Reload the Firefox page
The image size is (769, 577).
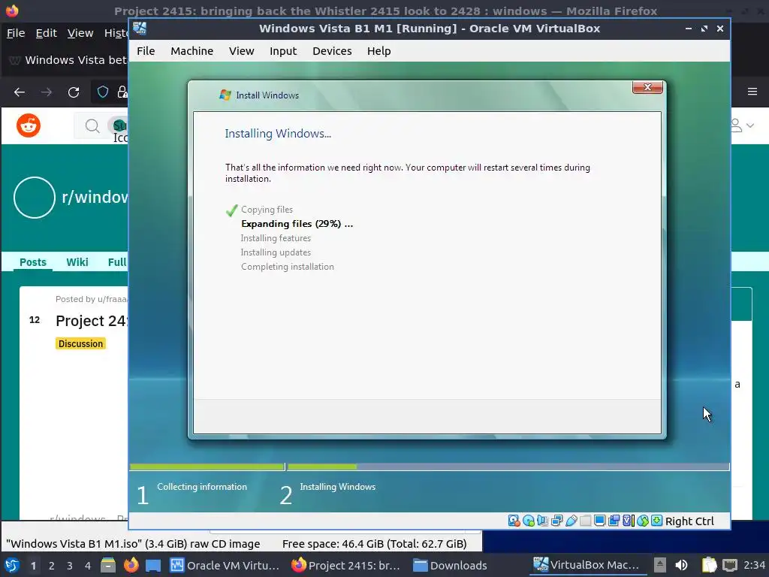[74, 92]
